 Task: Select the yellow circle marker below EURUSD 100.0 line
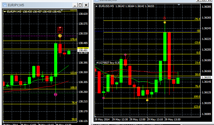point(147,100)
